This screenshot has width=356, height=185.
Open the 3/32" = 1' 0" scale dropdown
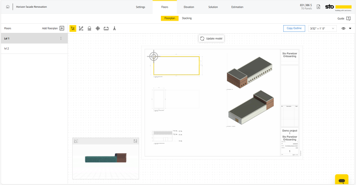click(322, 28)
